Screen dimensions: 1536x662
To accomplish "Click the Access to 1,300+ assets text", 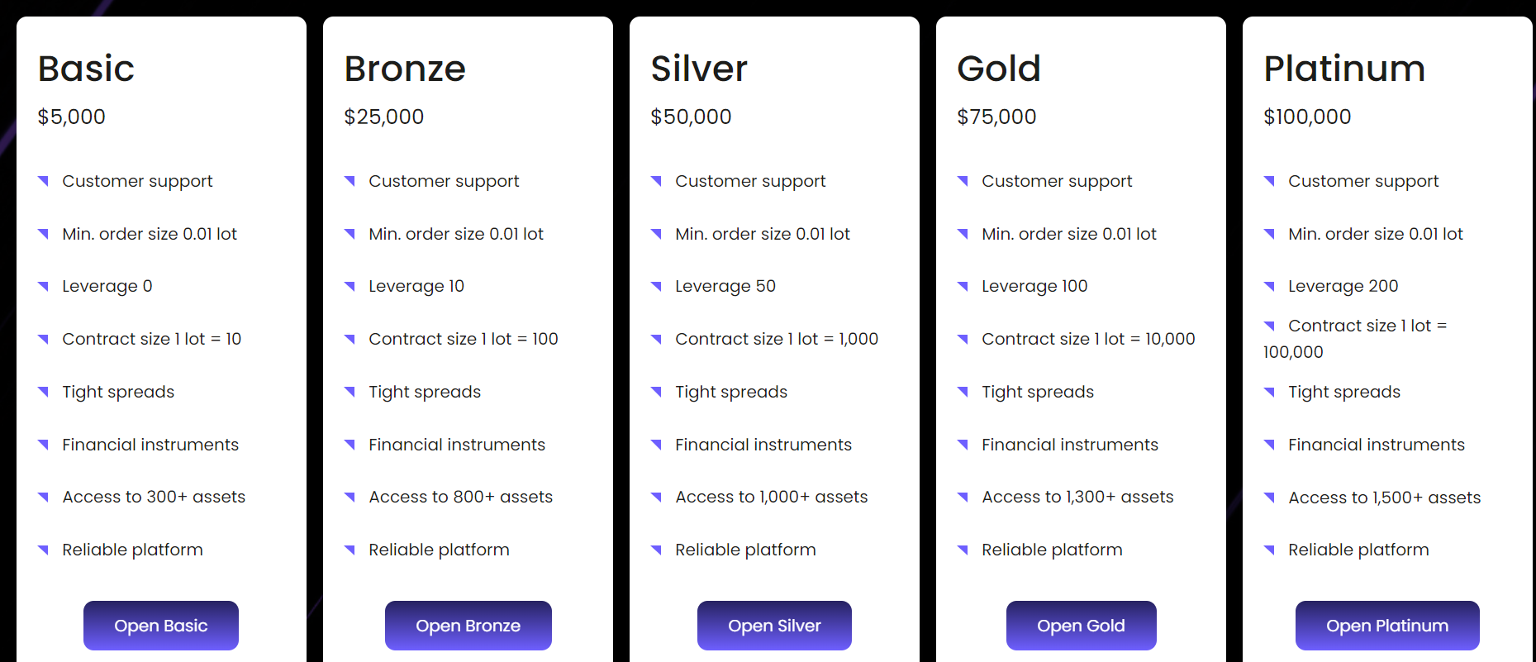I will coord(1077,497).
